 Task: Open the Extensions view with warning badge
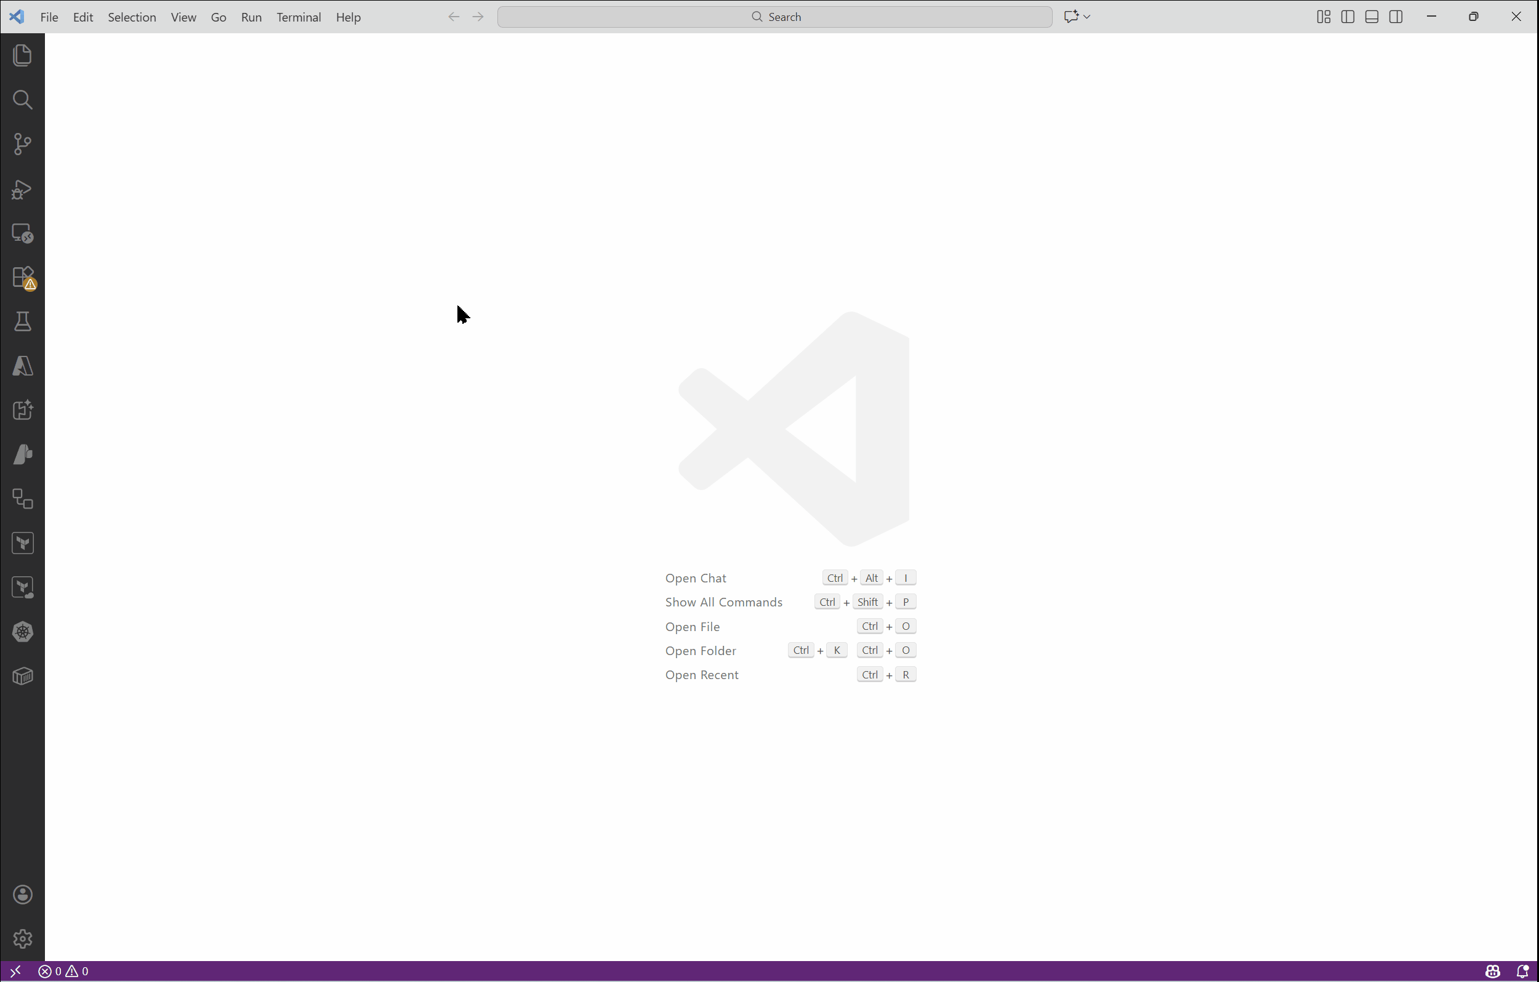click(x=22, y=278)
